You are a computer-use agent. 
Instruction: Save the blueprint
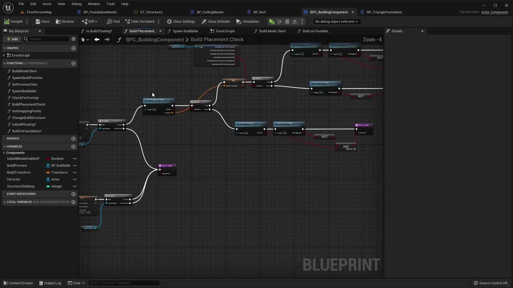tap(42, 22)
